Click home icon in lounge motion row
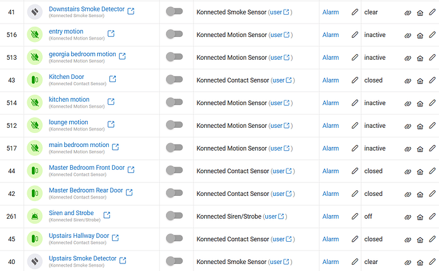The image size is (439, 271). [420, 126]
